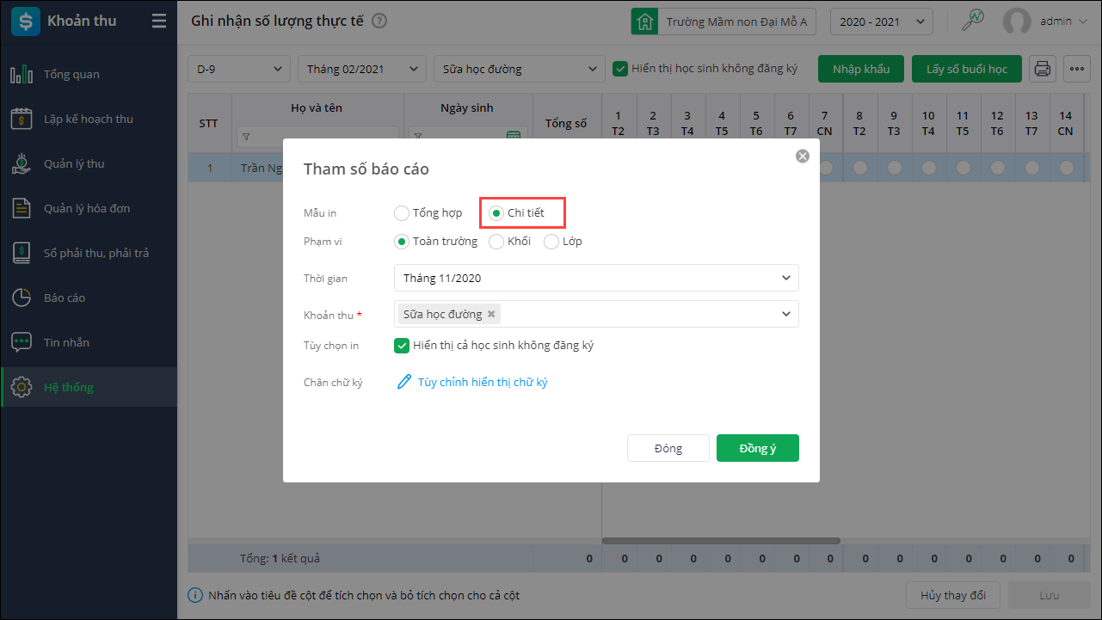Select the Khối scope radio button
This screenshot has width=1102, height=620.
pyautogui.click(x=496, y=242)
